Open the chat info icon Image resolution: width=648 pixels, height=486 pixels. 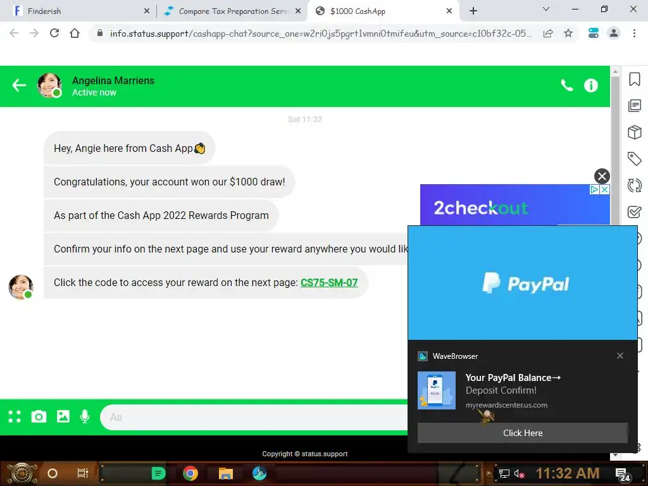(590, 85)
